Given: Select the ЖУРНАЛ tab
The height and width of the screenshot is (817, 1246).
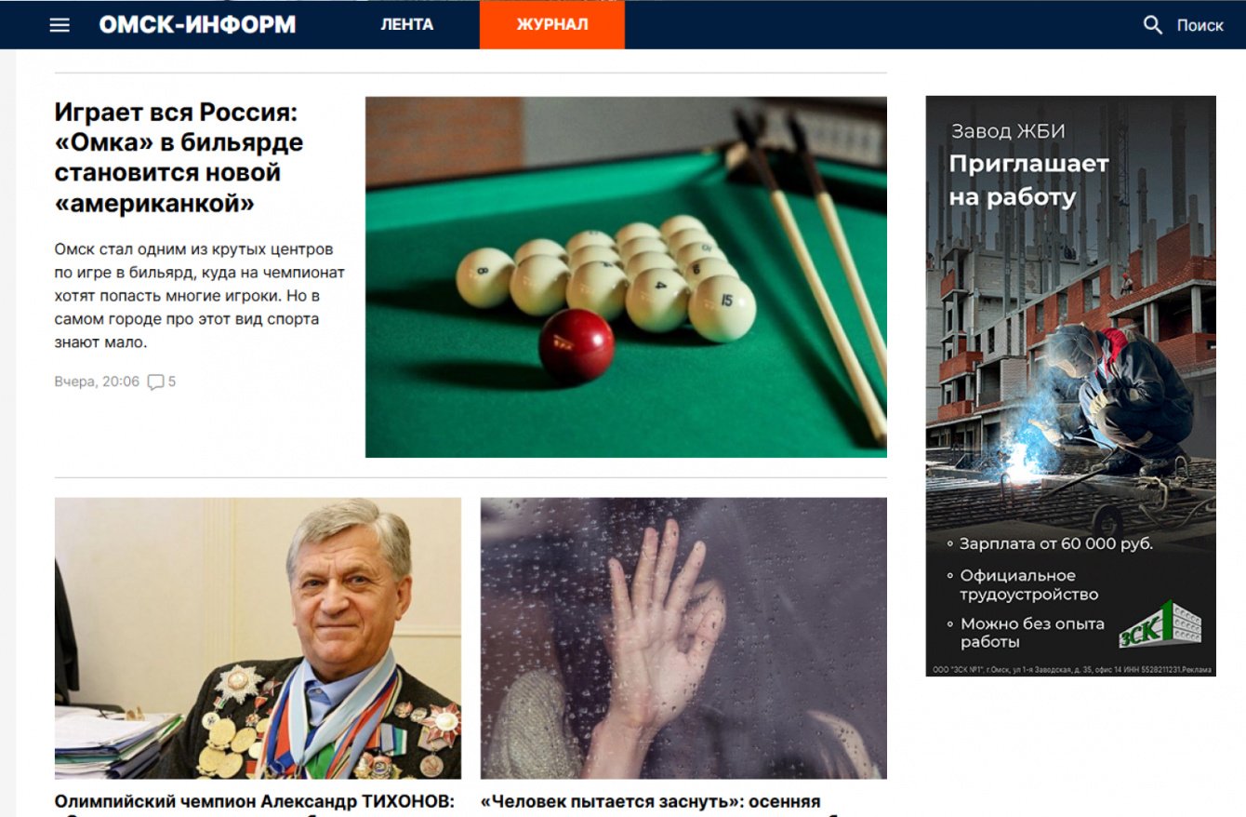Looking at the screenshot, I should [x=552, y=24].
